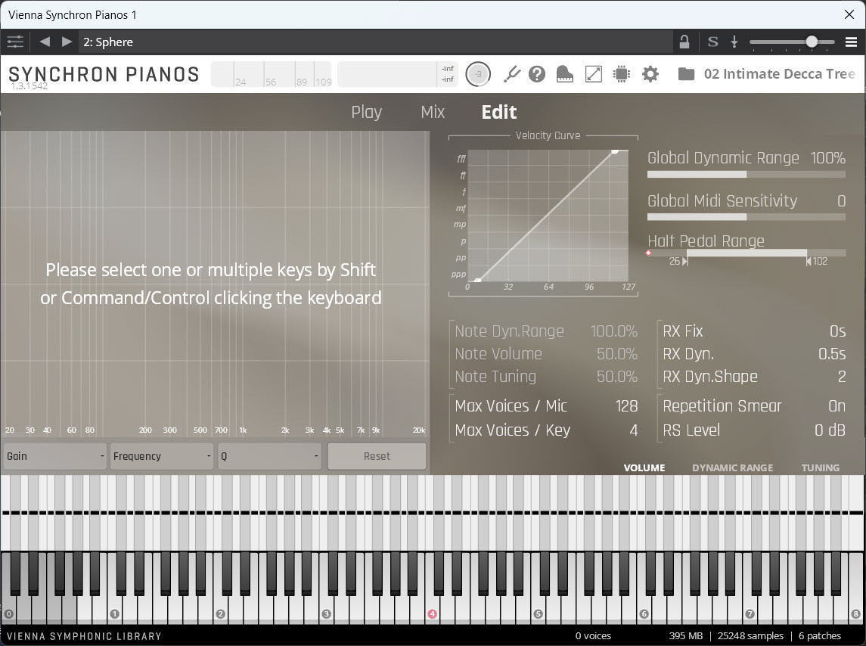Click the 2: Sphere preset name

click(x=108, y=42)
